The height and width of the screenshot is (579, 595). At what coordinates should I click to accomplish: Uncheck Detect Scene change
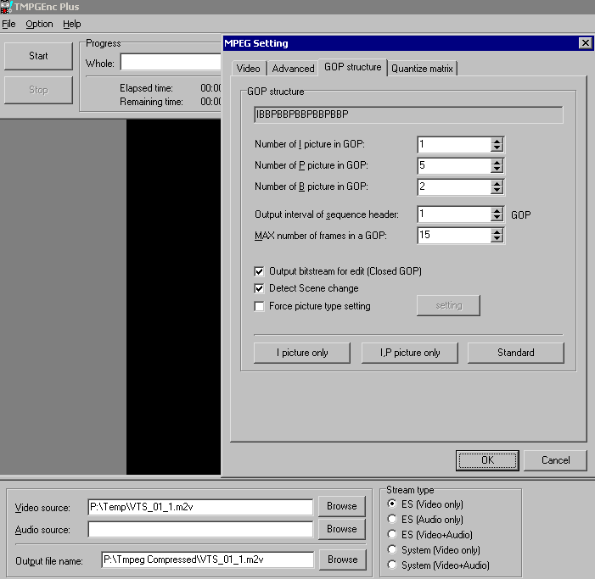pos(259,288)
